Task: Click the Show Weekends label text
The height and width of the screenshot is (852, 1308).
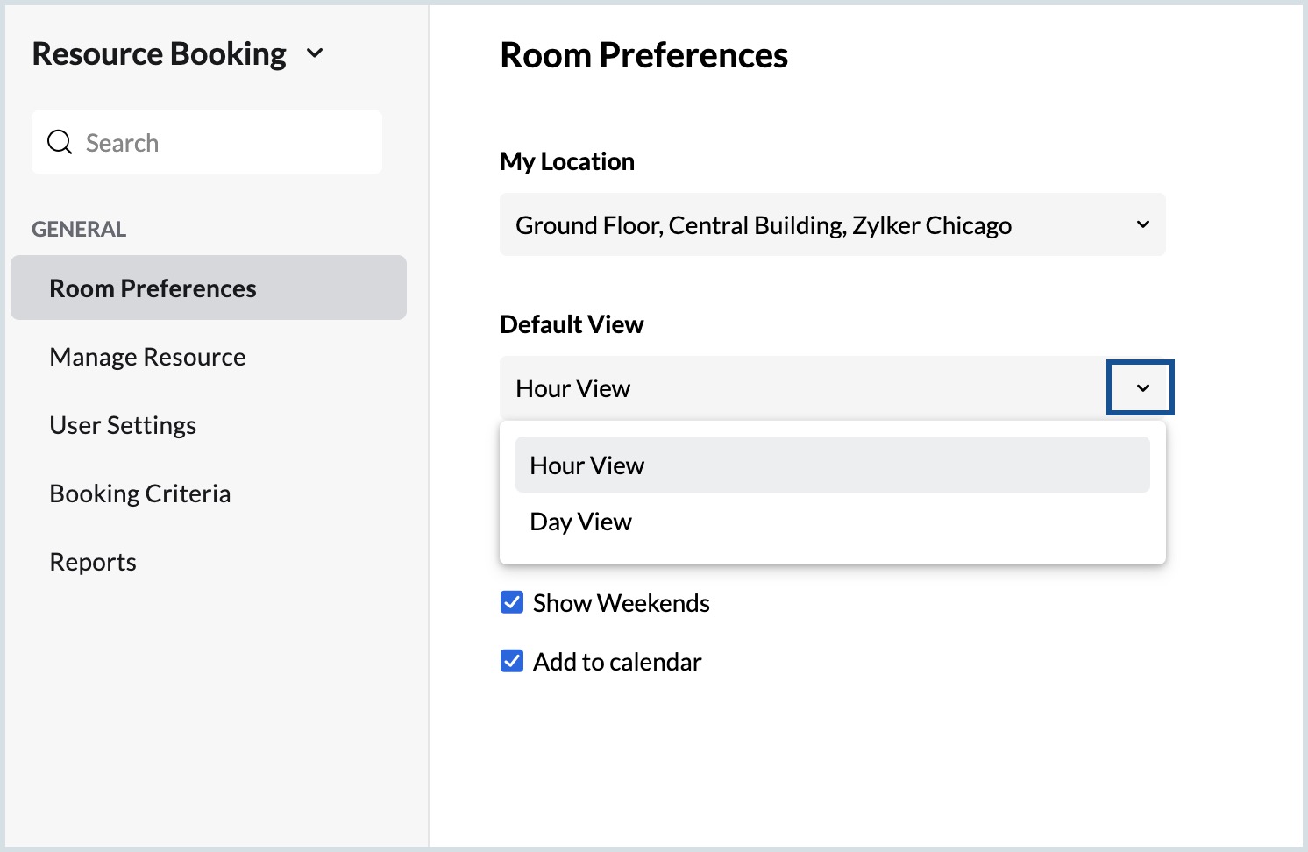Action: (621, 603)
